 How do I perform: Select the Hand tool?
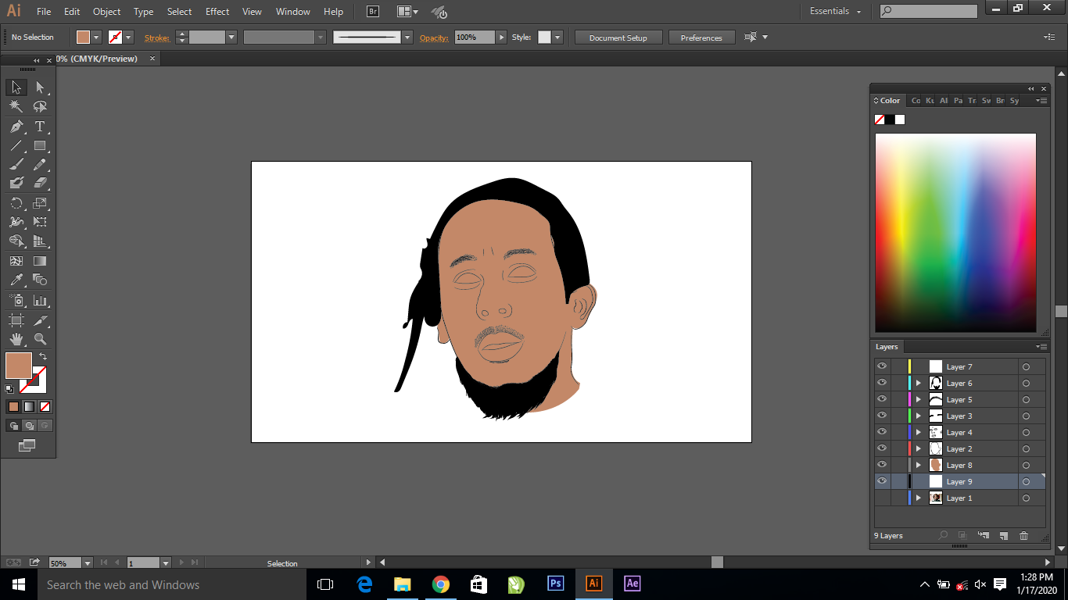coord(16,339)
